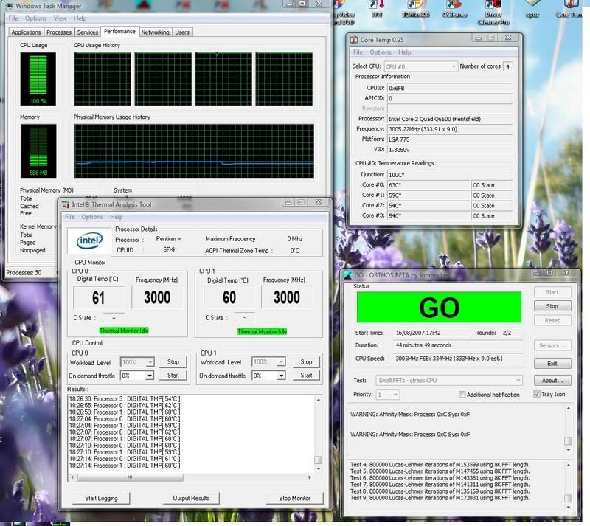Start the CPU 0 on-demand throttle

(x=173, y=376)
